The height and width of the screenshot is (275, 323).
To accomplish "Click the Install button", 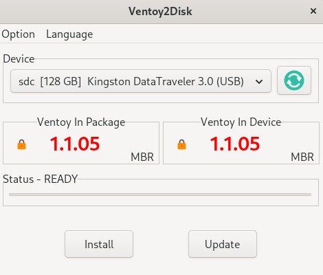I will coord(99,244).
